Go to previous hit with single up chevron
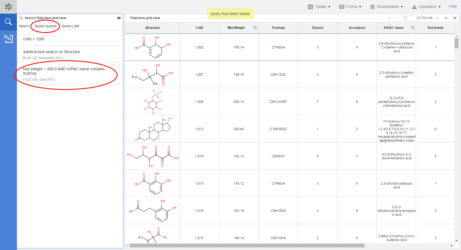The width and height of the screenshot is (461, 250). [397, 18]
